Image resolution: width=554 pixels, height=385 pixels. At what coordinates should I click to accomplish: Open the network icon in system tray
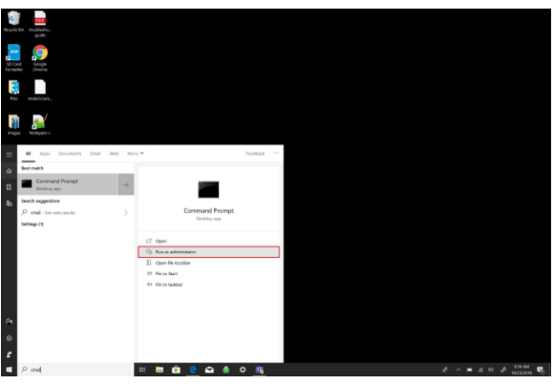480,370
